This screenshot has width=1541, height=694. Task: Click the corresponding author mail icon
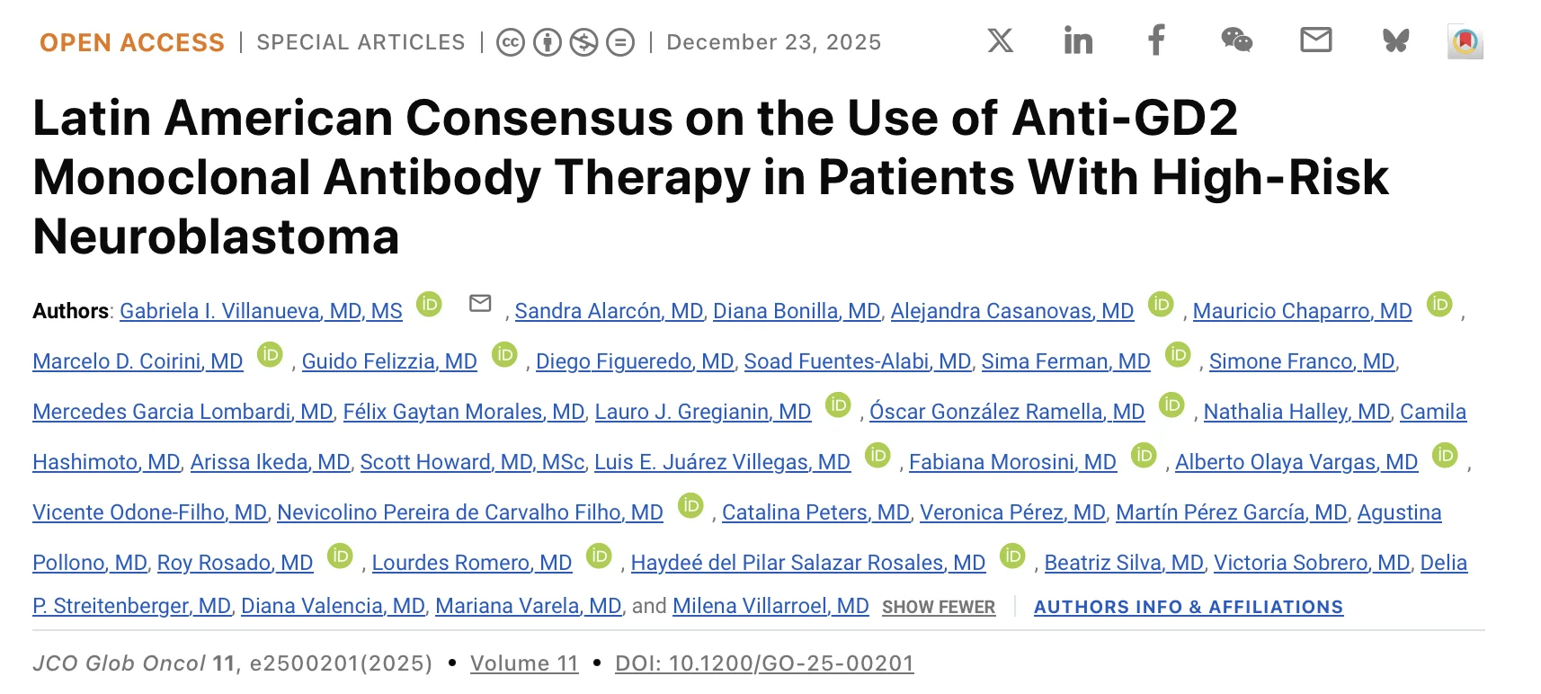(482, 305)
